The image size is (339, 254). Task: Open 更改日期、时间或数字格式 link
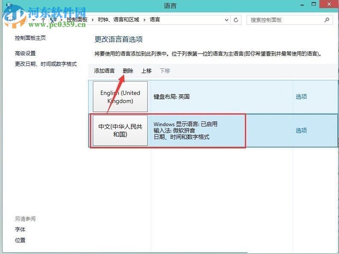pyautogui.click(x=46, y=64)
